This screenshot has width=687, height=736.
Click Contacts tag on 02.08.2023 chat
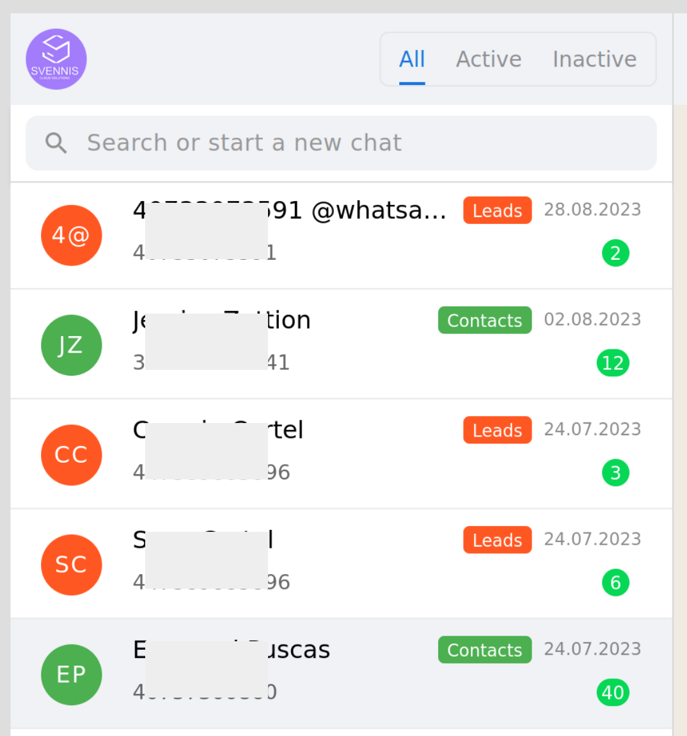click(x=485, y=320)
